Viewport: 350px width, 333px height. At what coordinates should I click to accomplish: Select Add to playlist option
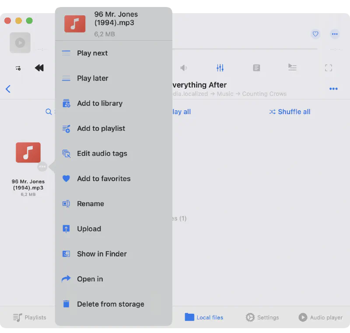(x=101, y=129)
